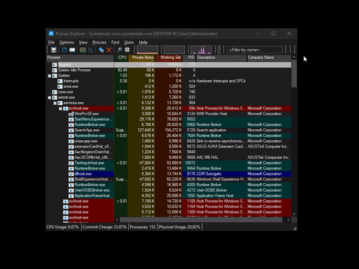Sort by the Working Set column header
The image size is (359, 269).
pos(169,58)
